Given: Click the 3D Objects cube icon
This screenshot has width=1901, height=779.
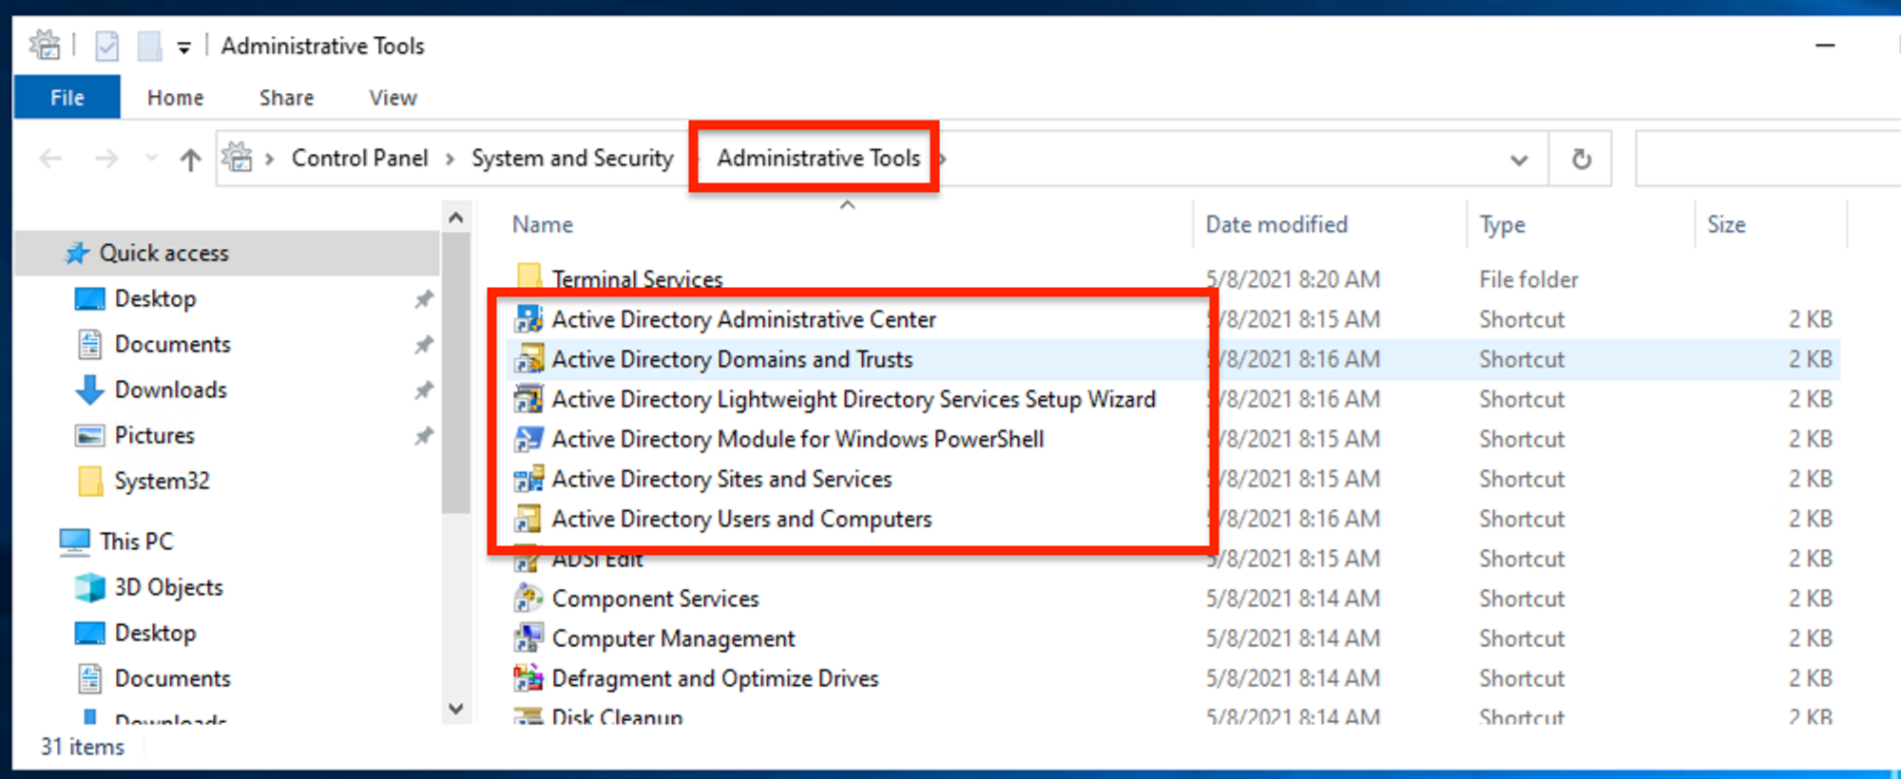Looking at the screenshot, I should [x=89, y=587].
